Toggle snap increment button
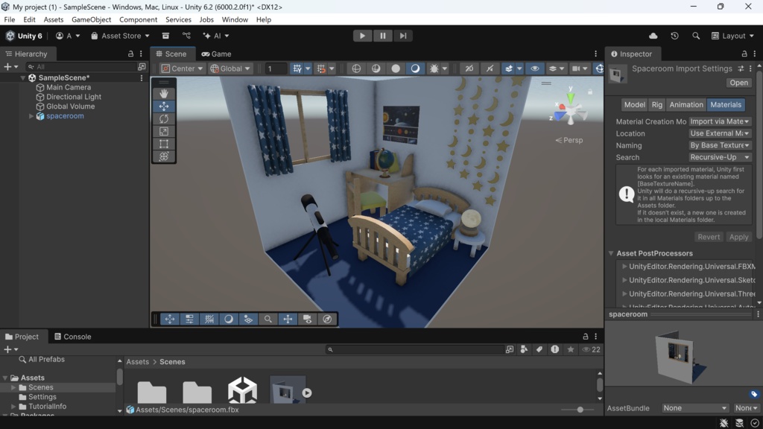763x429 pixels. (x=321, y=69)
